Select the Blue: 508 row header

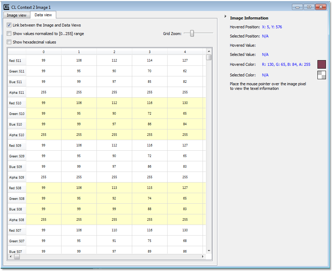pyautogui.click(x=17, y=209)
